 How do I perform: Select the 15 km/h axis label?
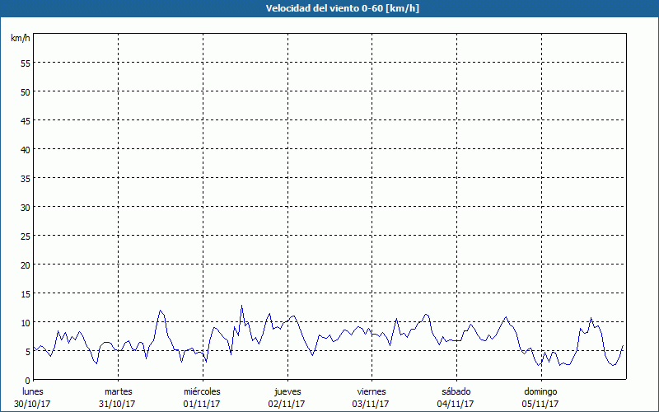tap(25, 293)
